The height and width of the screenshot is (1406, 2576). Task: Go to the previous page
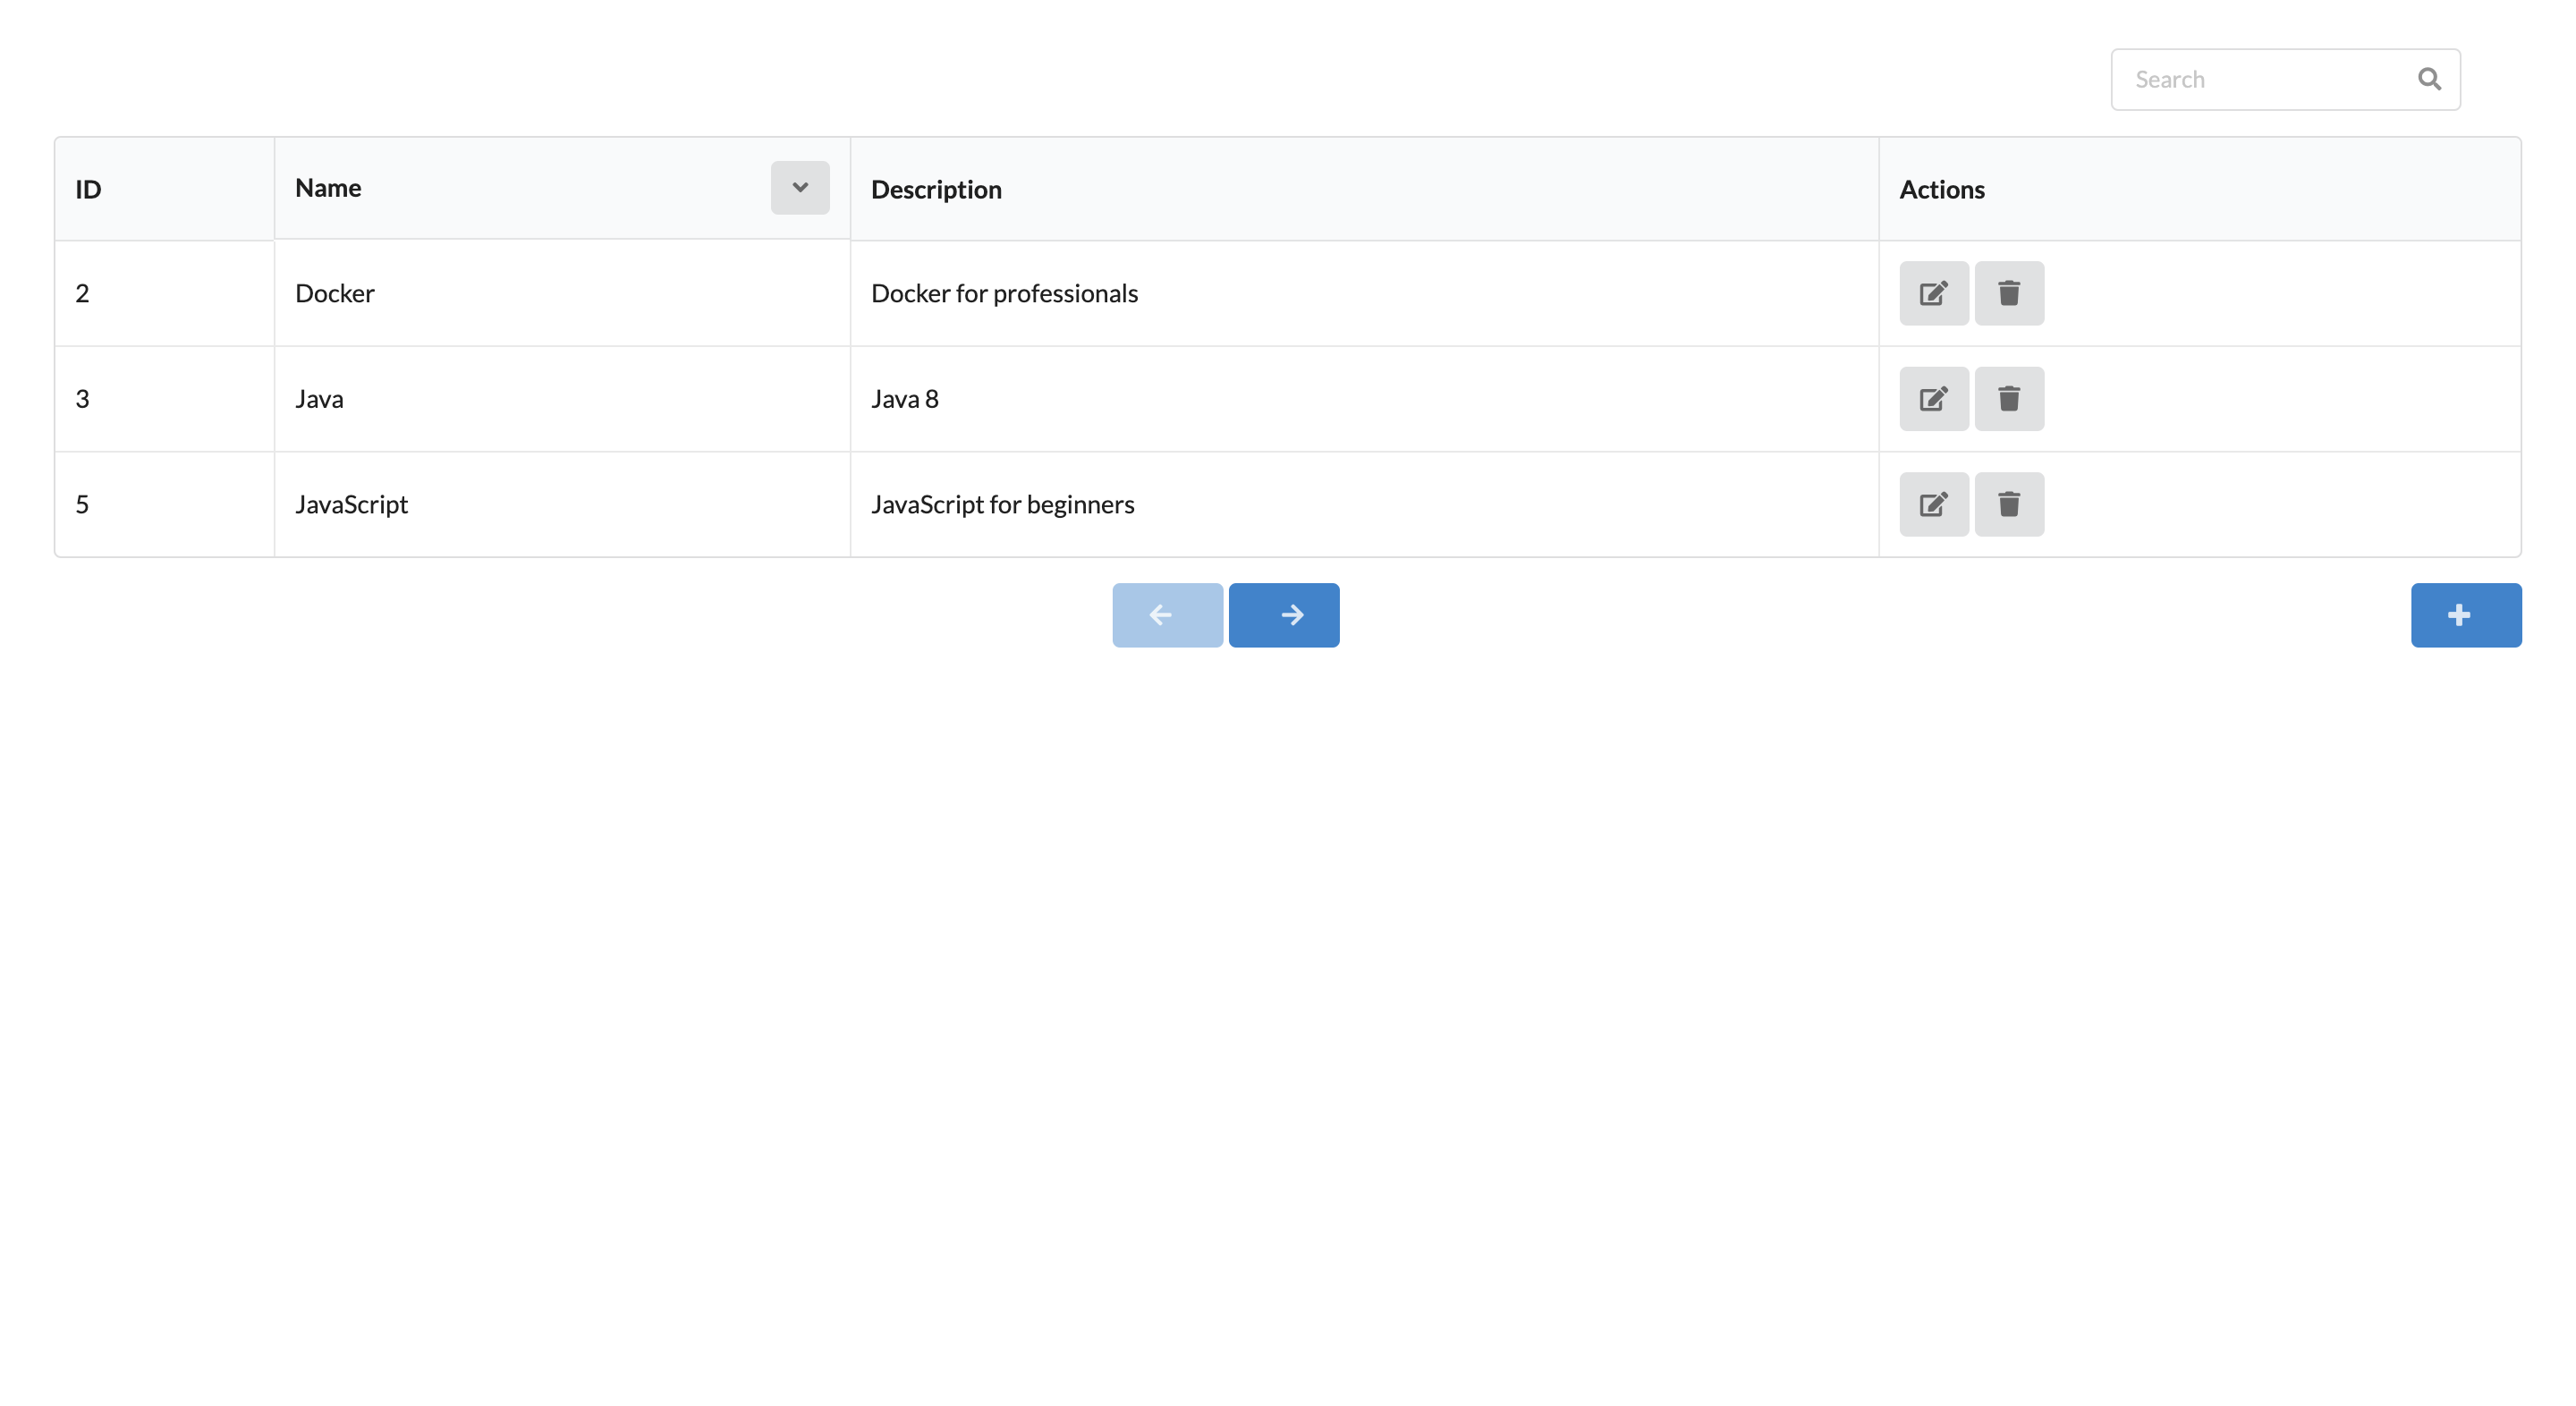tap(1166, 614)
